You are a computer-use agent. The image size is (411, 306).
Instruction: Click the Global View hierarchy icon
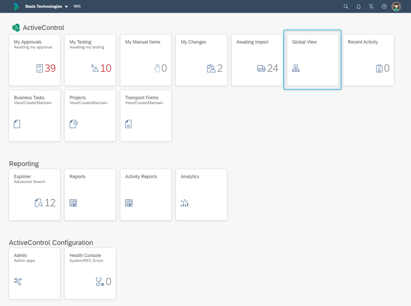pos(296,68)
